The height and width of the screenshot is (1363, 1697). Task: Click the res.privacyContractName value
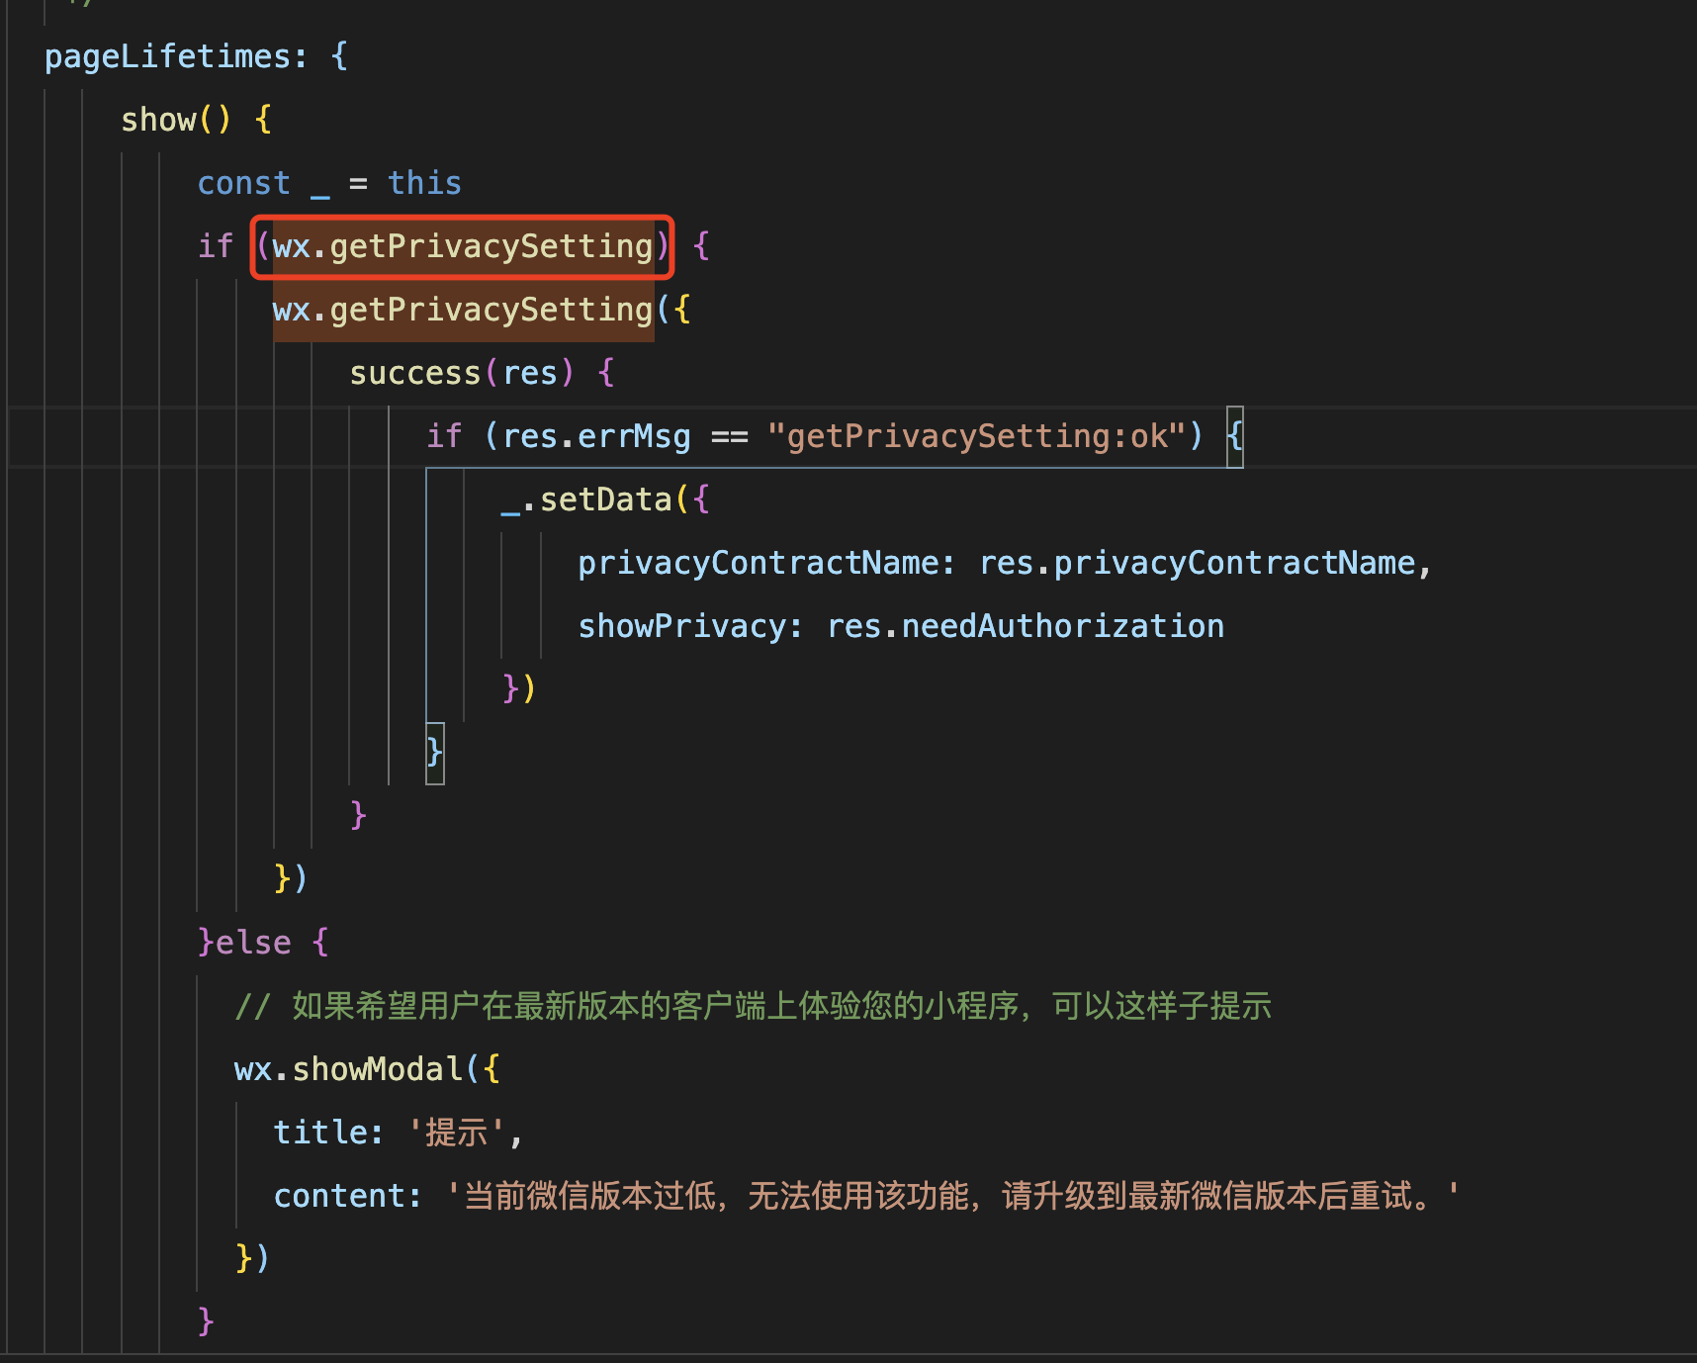(x=1197, y=563)
